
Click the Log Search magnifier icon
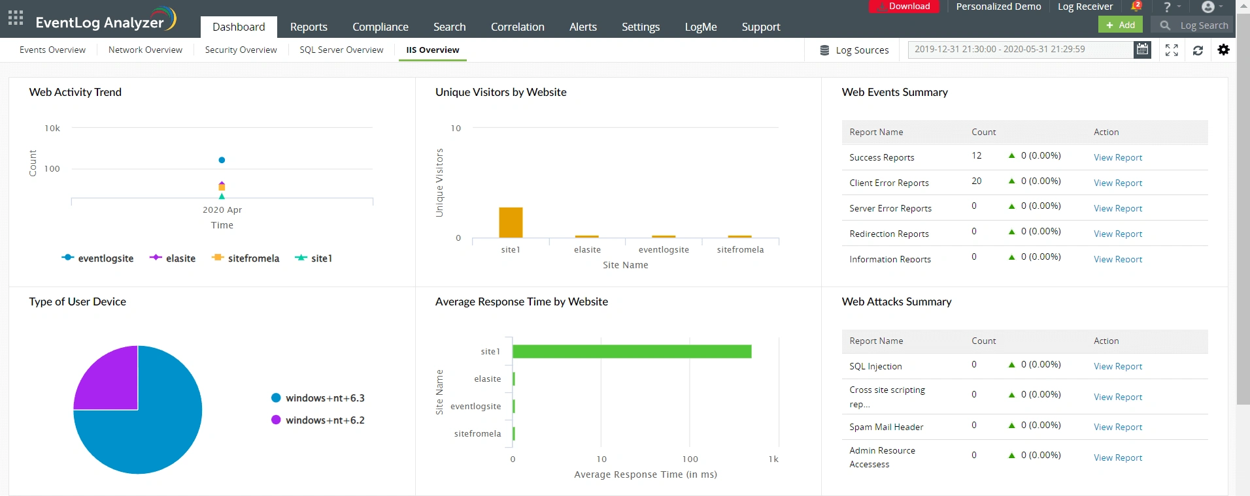(1165, 25)
